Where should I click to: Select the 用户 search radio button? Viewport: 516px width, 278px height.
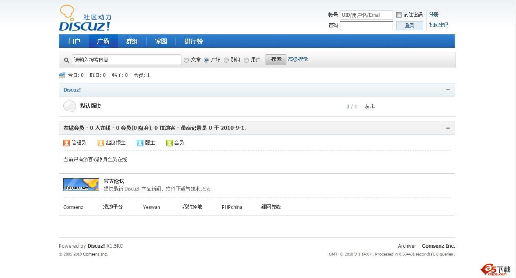[246, 60]
